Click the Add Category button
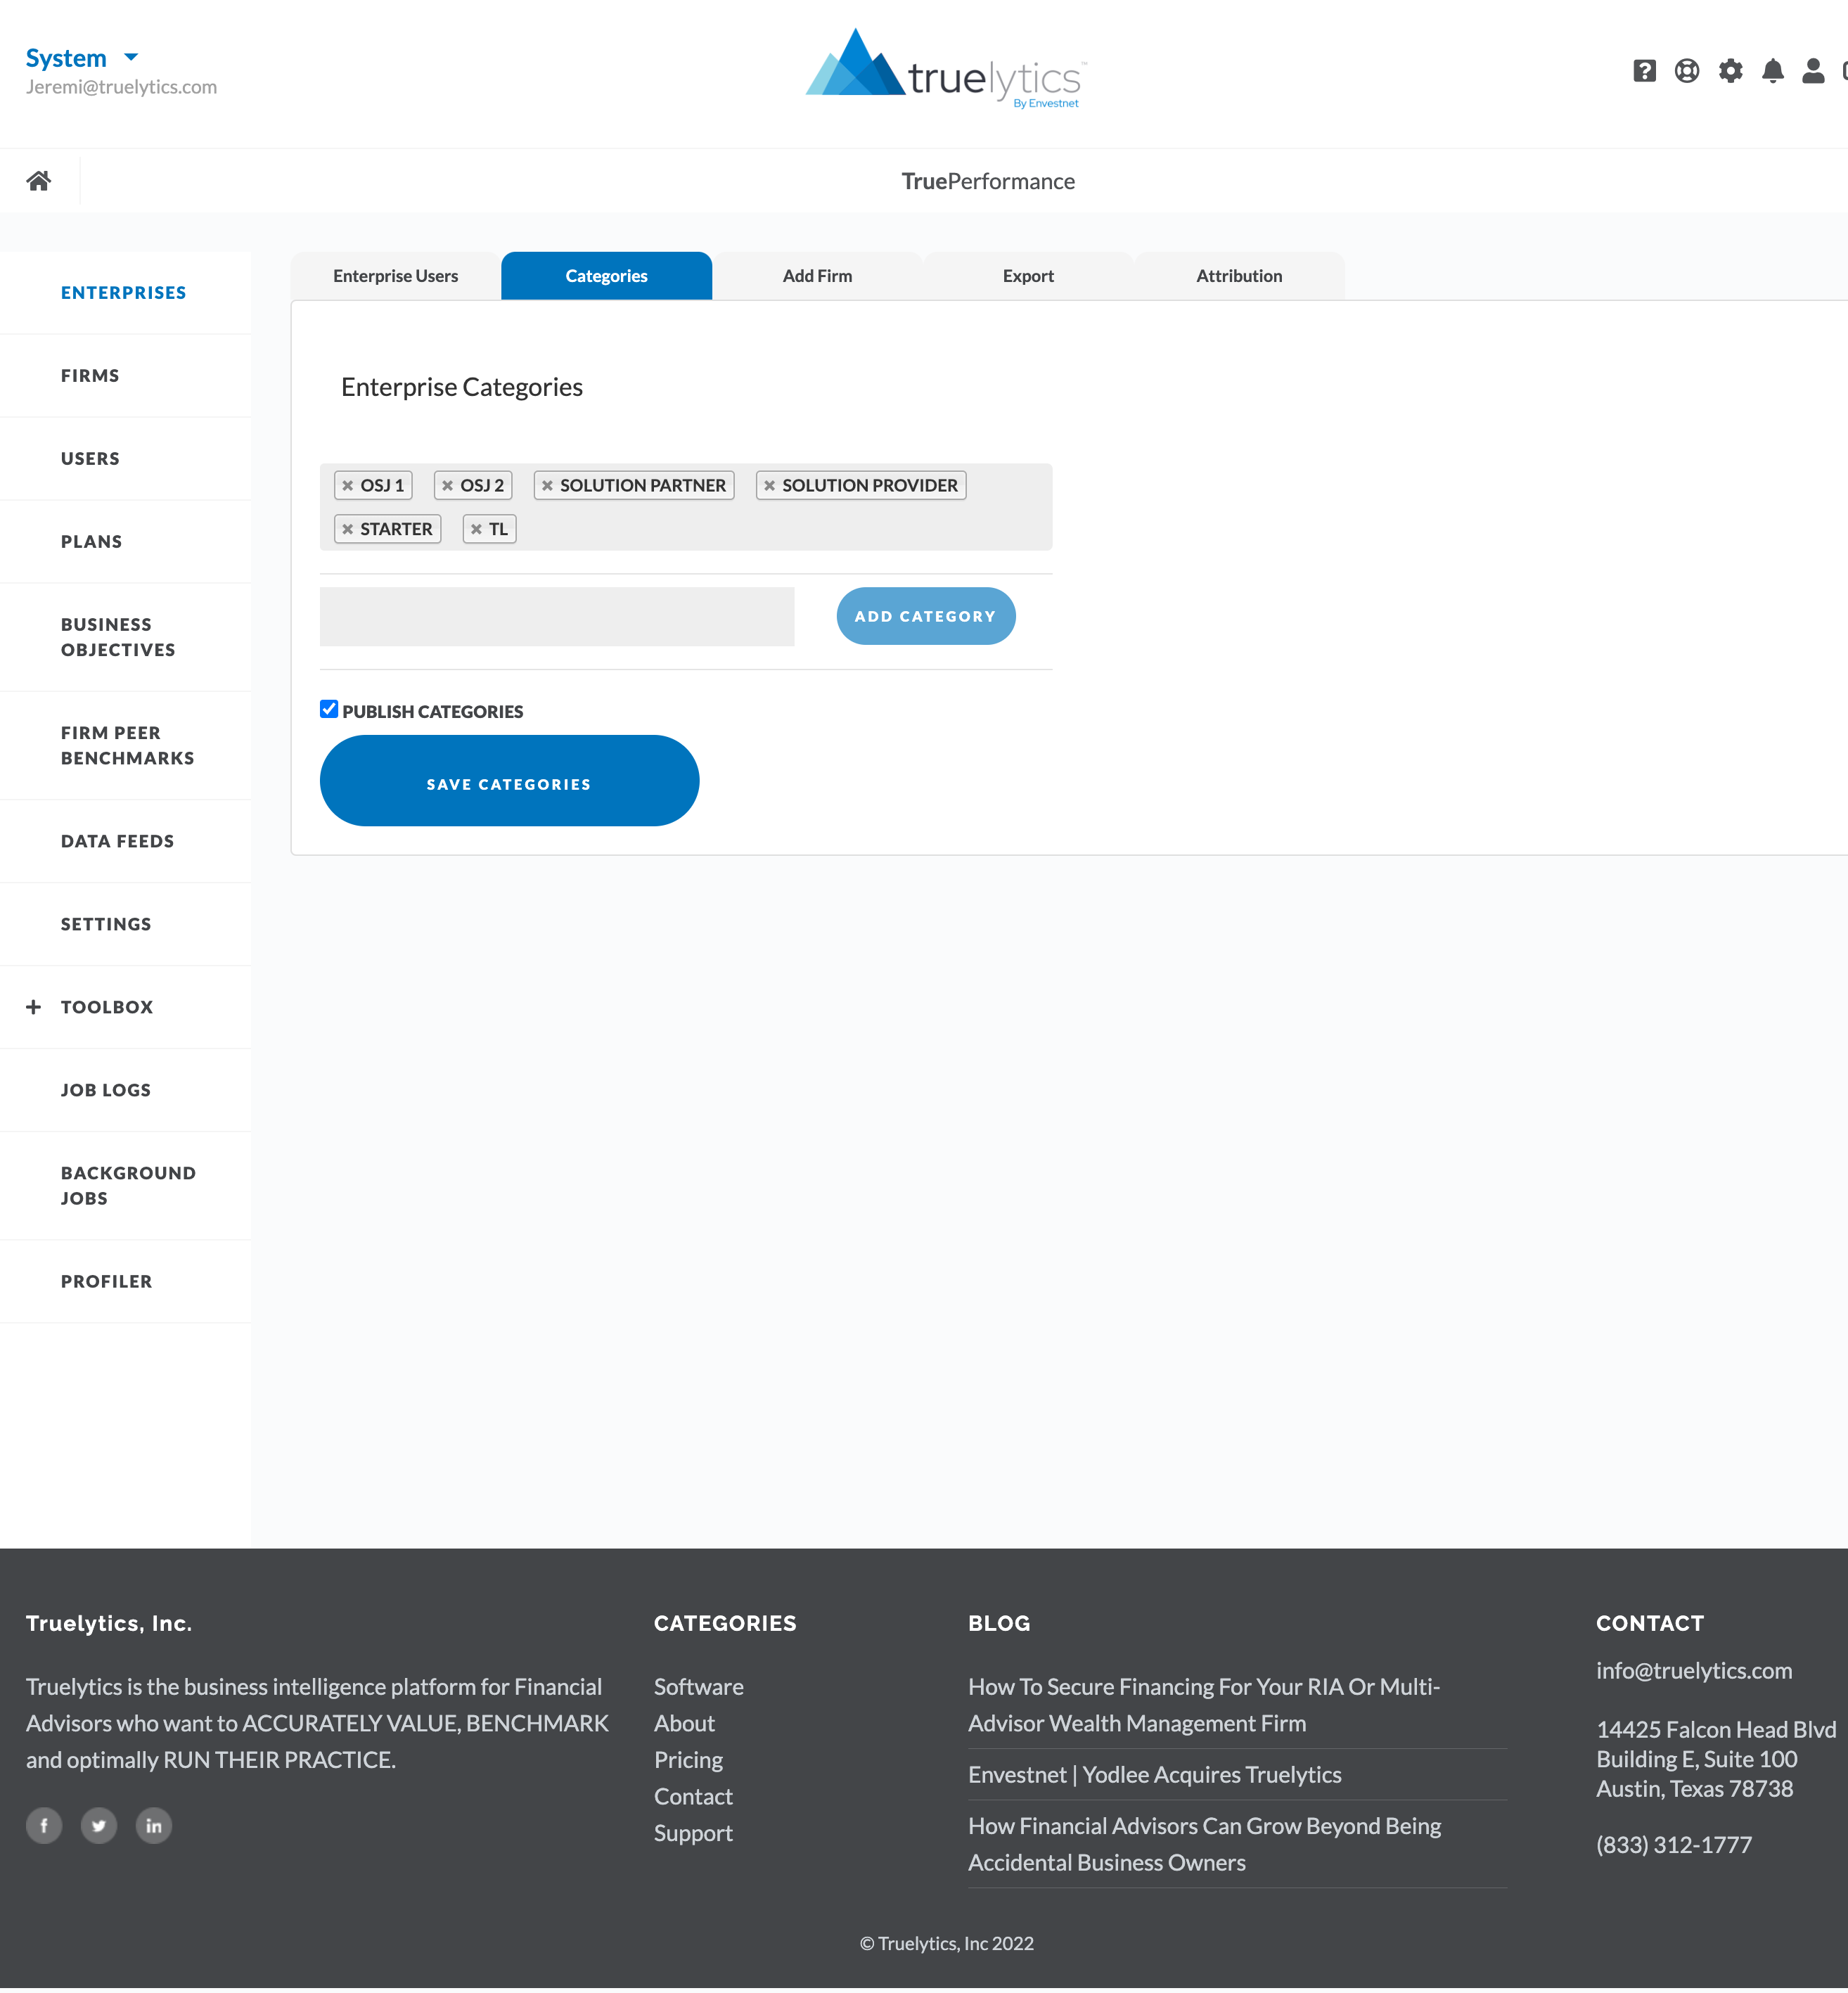The width and height of the screenshot is (1848, 1993). (x=926, y=616)
